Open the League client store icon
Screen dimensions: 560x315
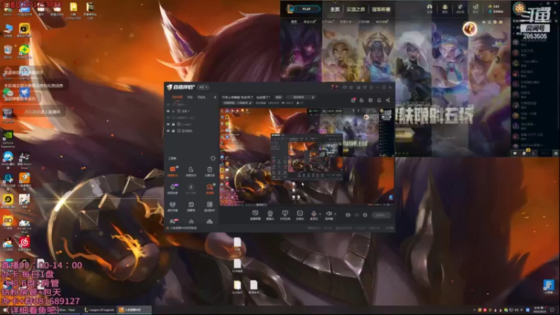475,8
